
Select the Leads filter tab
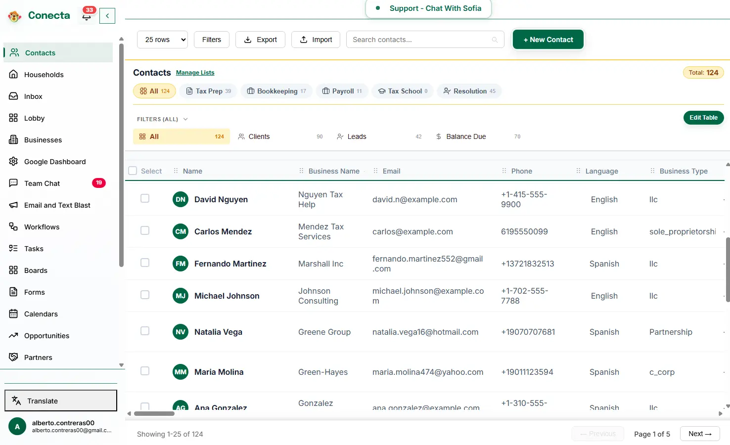(x=356, y=136)
